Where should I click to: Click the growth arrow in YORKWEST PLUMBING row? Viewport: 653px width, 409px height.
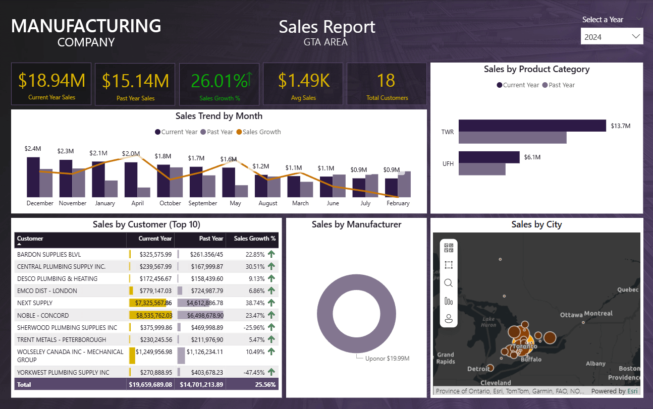pos(271,372)
